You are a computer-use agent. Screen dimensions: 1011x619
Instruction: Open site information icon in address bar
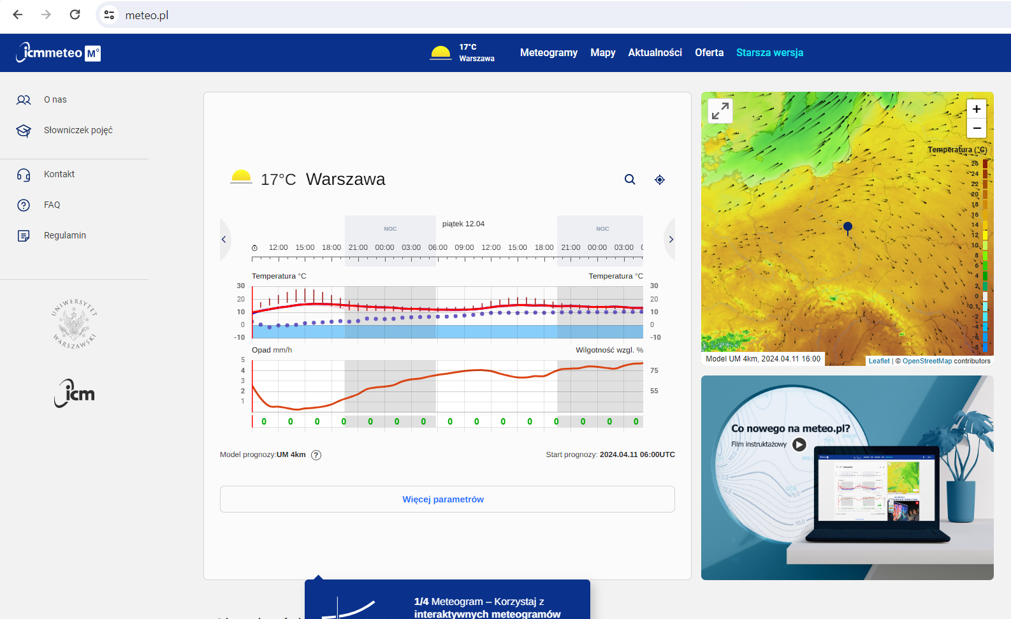pyautogui.click(x=109, y=15)
